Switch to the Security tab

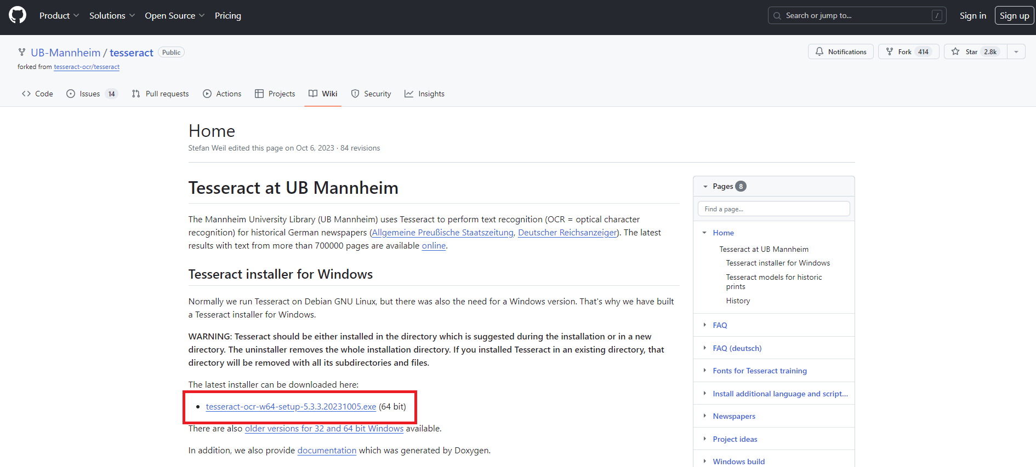pyautogui.click(x=371, y=94)
